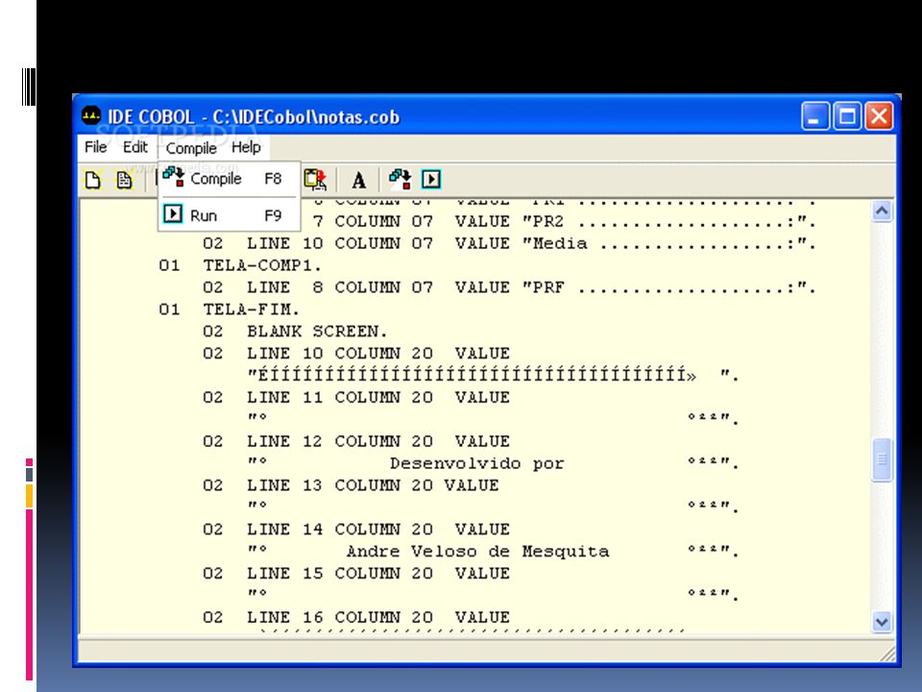The width and height of the screenshot is (922, 692).
Task: Click the text 'Andre Veloso de Mesquita'
Action: (x=477, y=552)
